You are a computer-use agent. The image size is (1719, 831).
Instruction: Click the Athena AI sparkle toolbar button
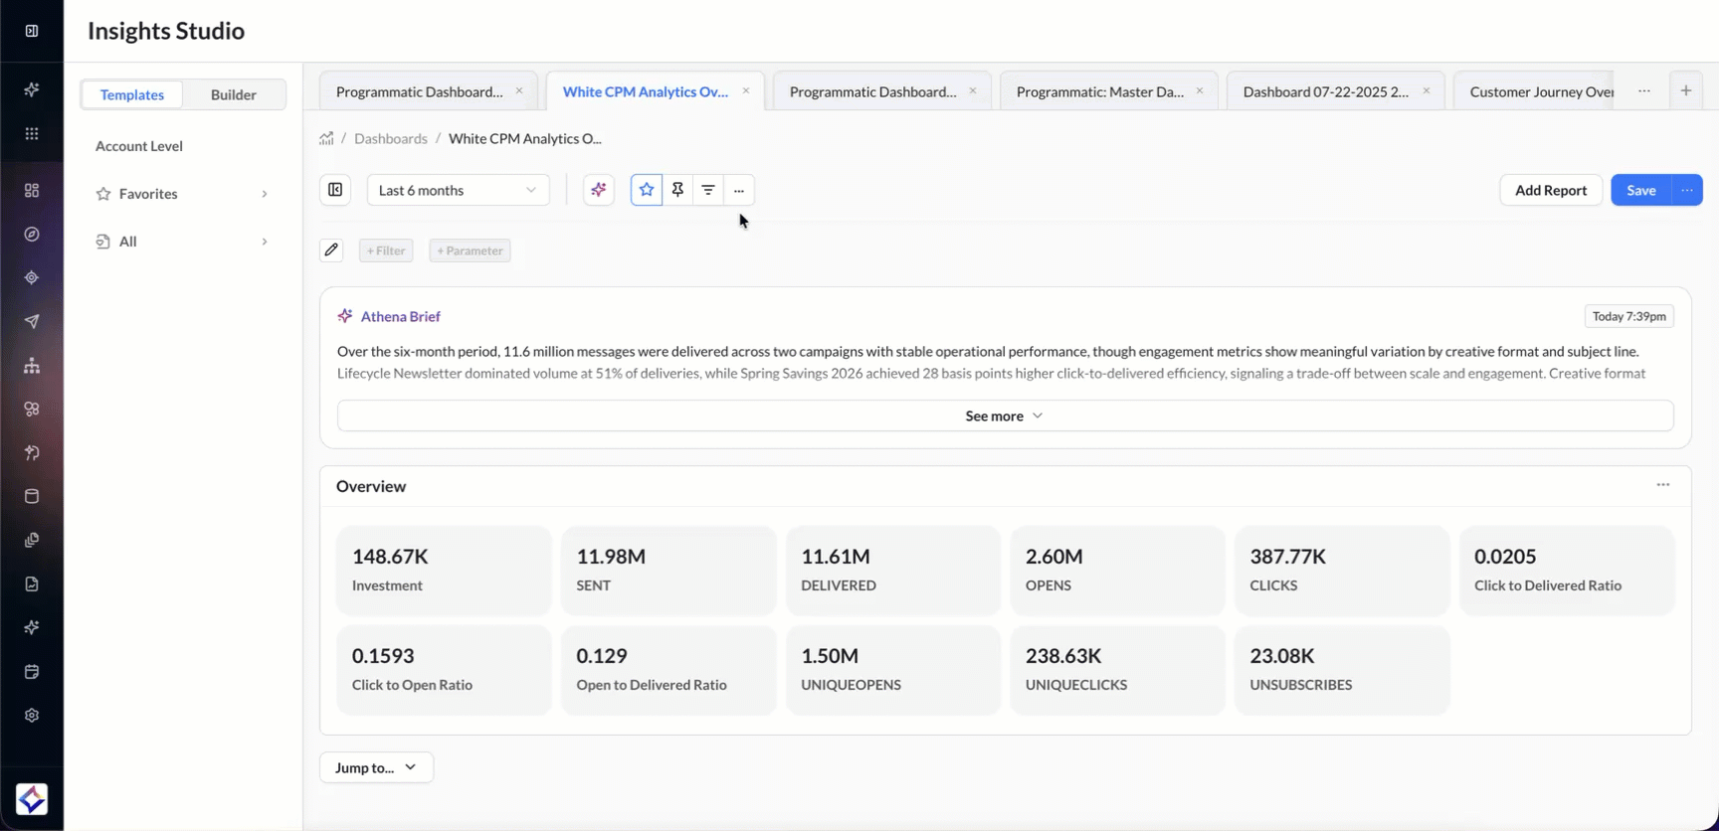(x=599, y=190)
